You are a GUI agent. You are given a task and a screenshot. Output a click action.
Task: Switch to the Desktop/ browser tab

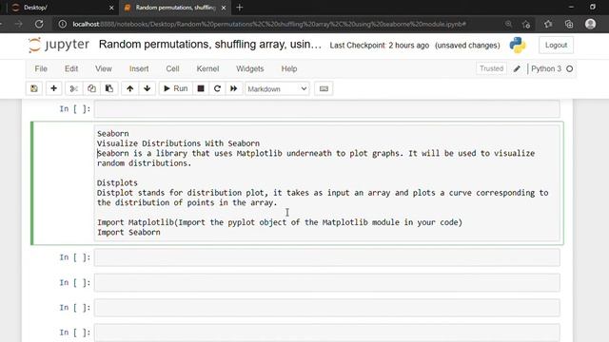point(62,8)
